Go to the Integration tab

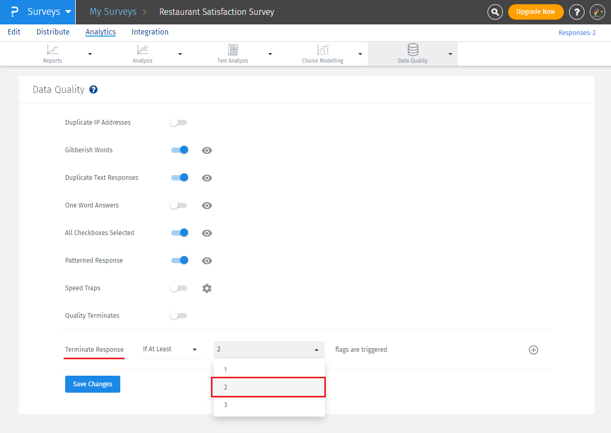coord(150,32)
